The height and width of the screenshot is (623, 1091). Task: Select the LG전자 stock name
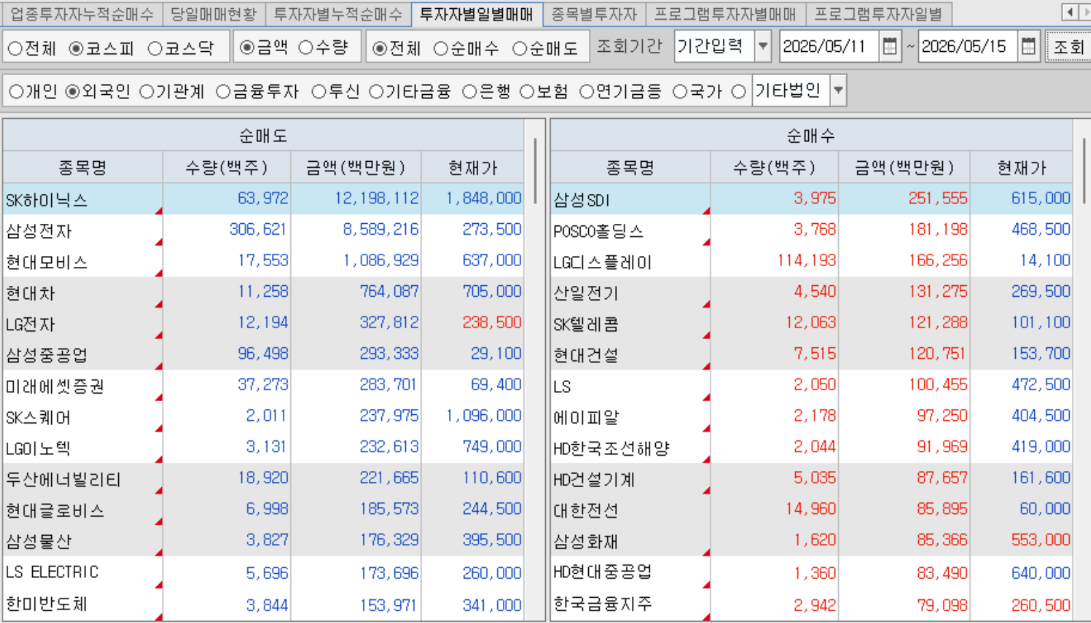tap(30, 324)
